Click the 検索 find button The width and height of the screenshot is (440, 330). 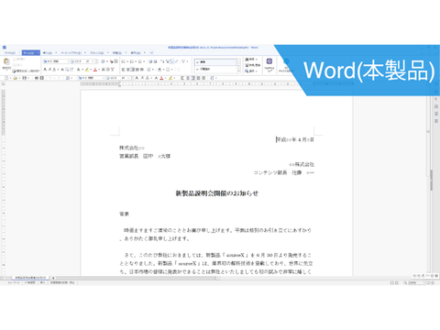251,59
